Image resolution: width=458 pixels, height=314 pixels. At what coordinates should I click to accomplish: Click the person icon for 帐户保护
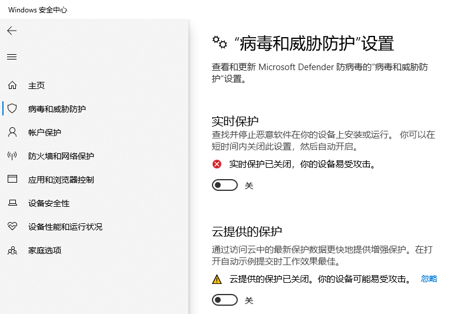coord(12,132)
